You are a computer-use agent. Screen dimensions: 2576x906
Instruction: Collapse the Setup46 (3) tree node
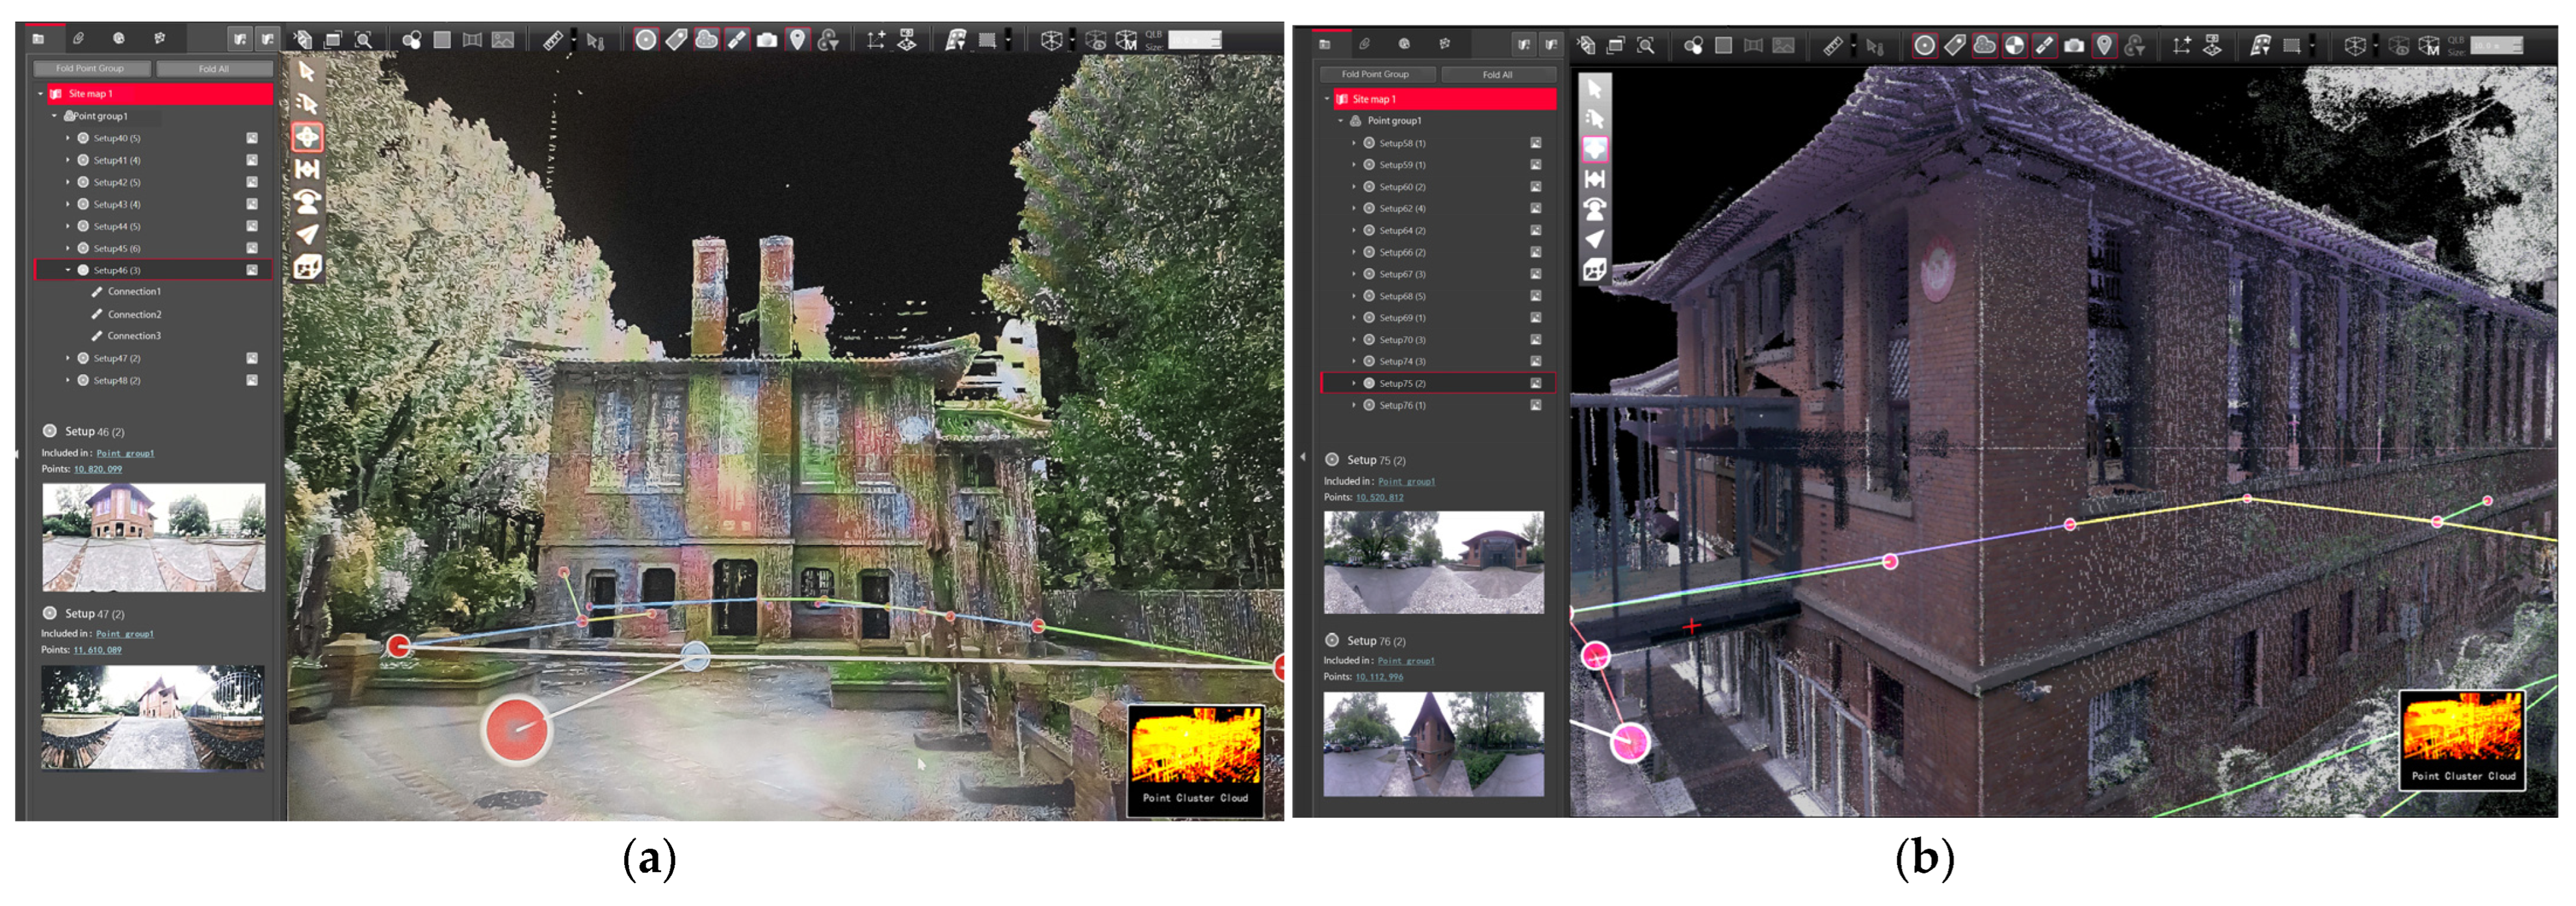click(x=68, y=270)
